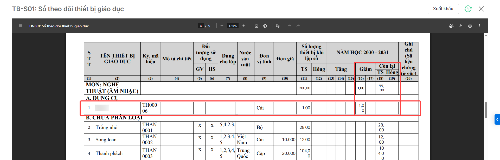Click the Việt Nam country cell

tap(245, 139)
